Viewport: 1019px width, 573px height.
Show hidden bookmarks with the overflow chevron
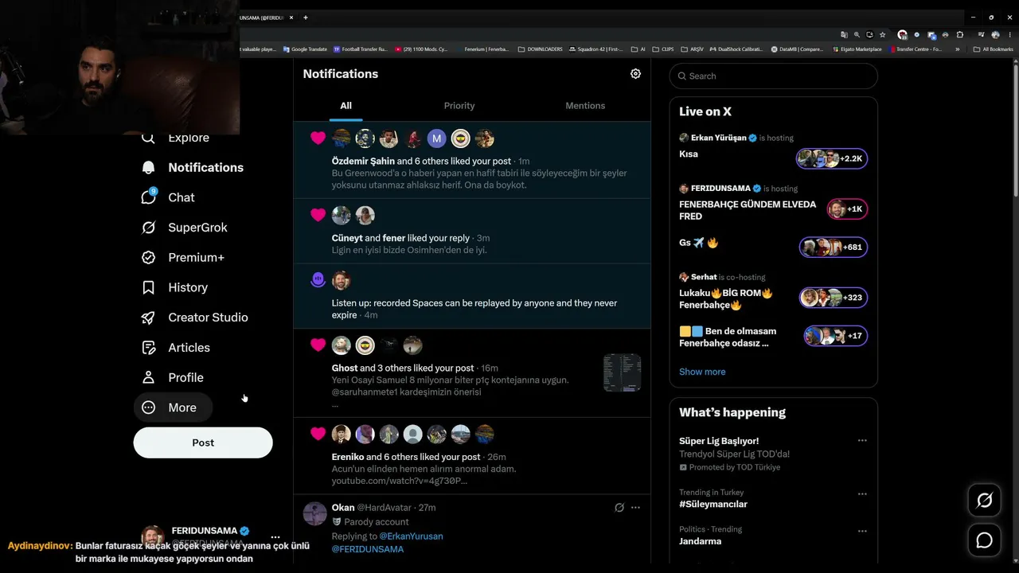click(958, 49)
